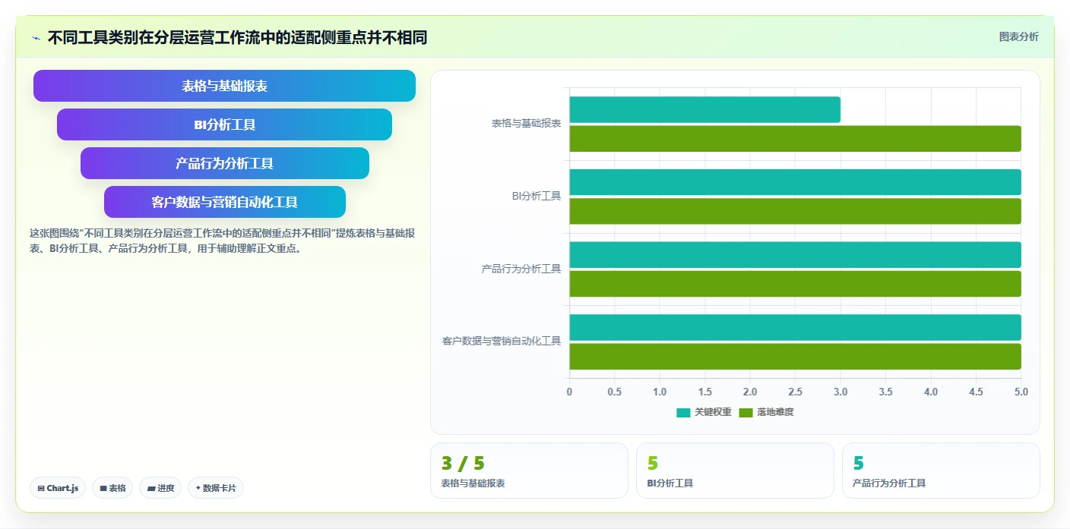Select the 客户数据与营销自动化工具 funnel bar
This screenshot has height=529, width=1070.
[x=224, y=202]
